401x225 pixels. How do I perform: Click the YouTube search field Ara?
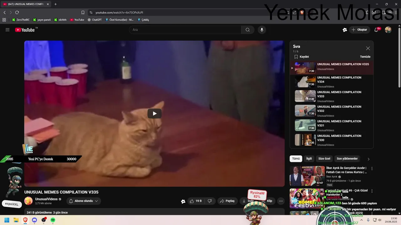(185, 30)
